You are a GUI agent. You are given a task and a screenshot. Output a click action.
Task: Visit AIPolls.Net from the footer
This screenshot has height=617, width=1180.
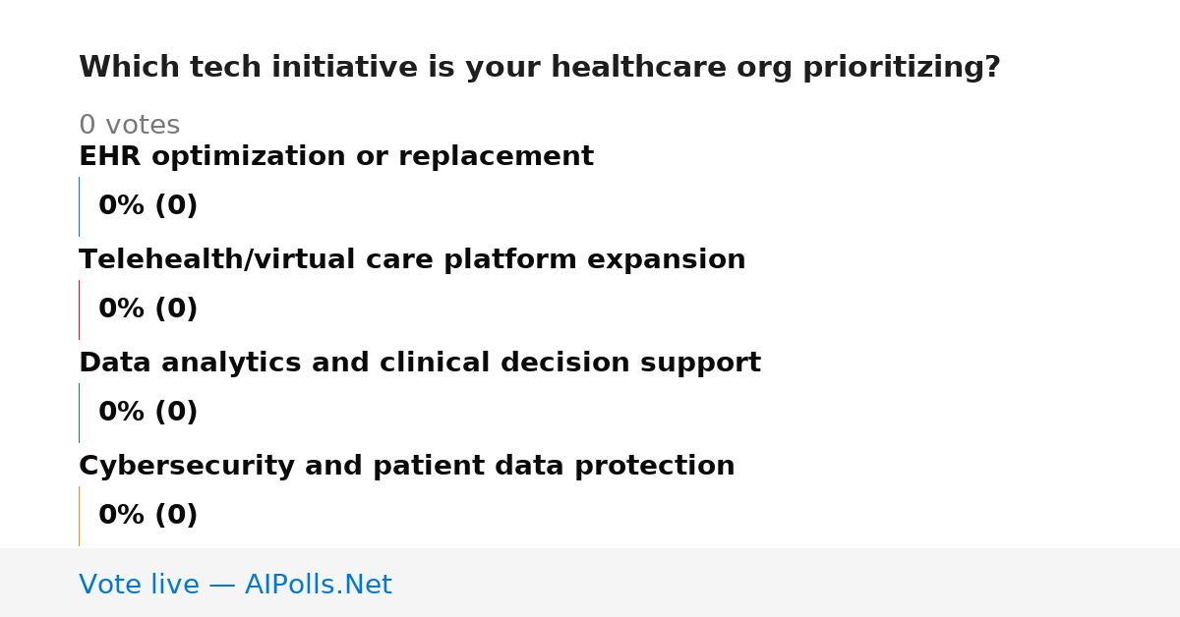coord(319,586)
